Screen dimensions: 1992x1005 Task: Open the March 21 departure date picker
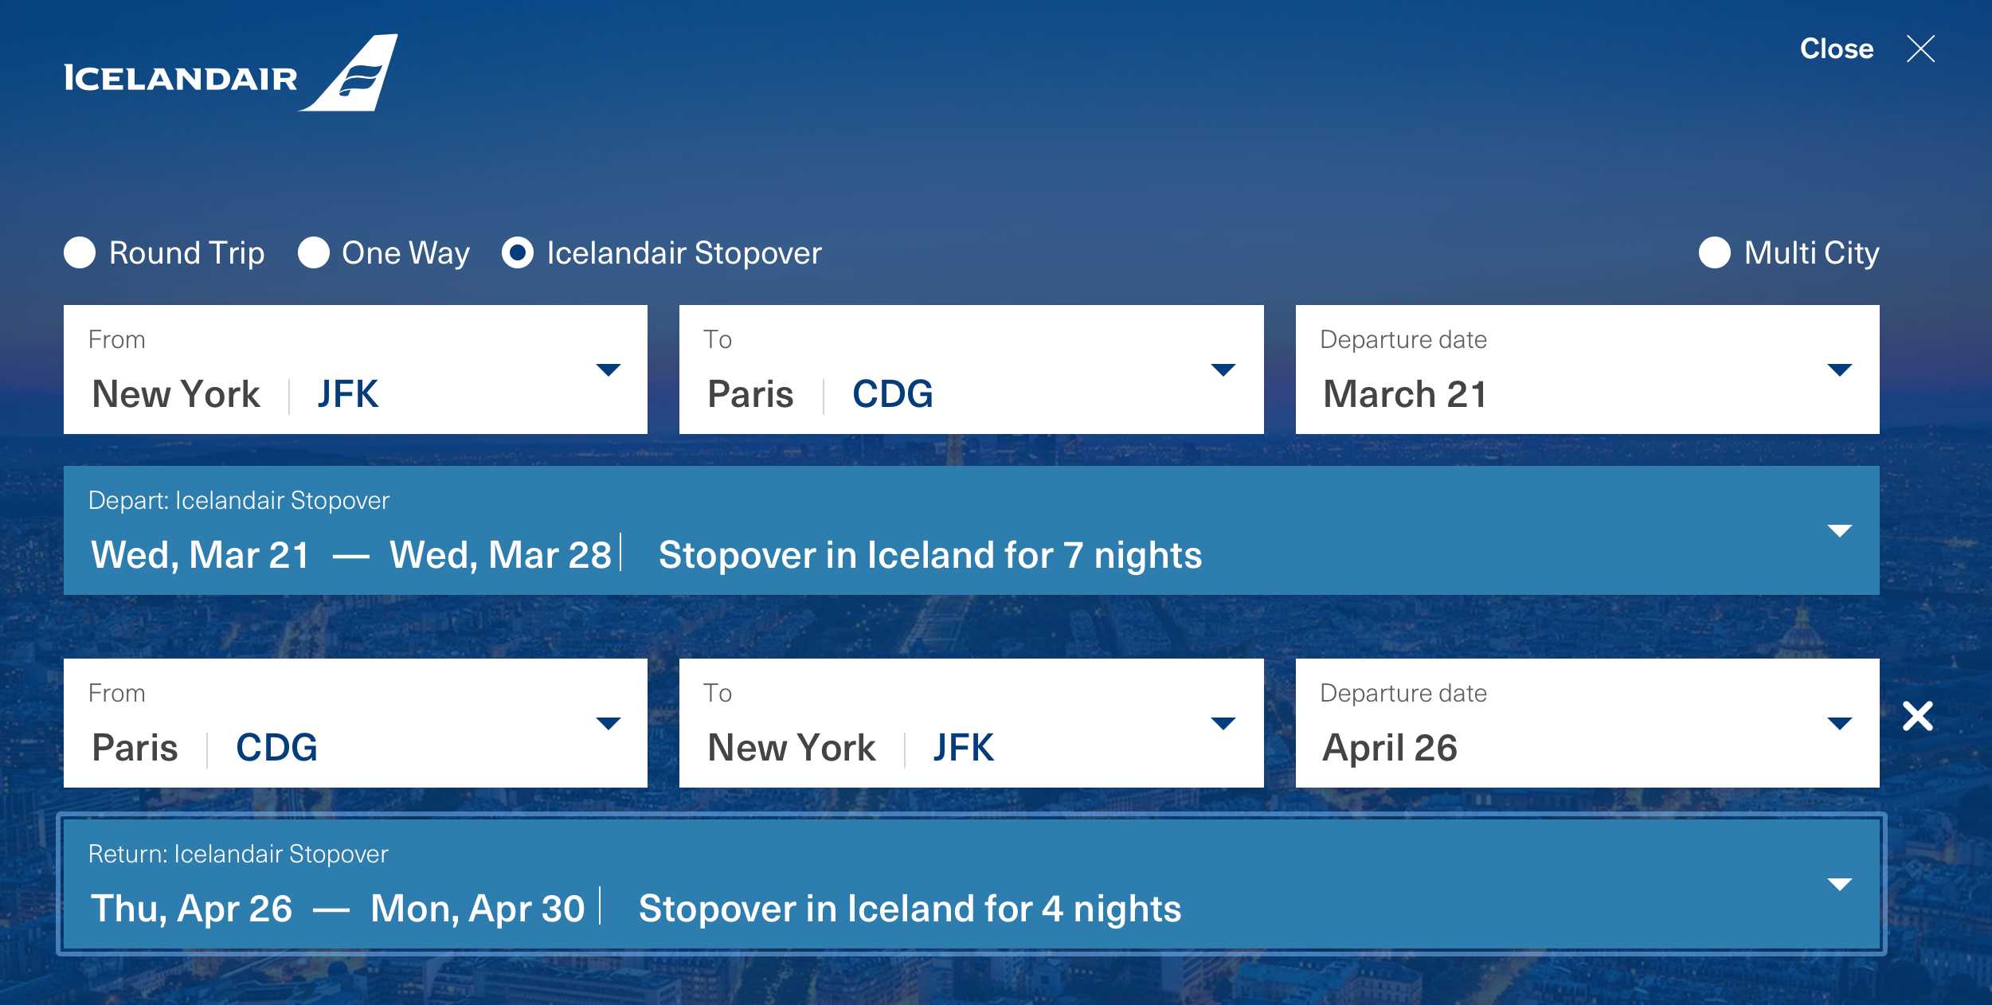(1587, 370)
